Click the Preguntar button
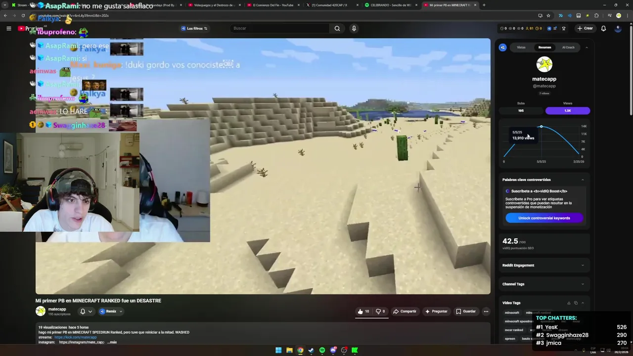The height and width of the screenshot is (356, 633). pyautogui.click(x=436, y=311)
